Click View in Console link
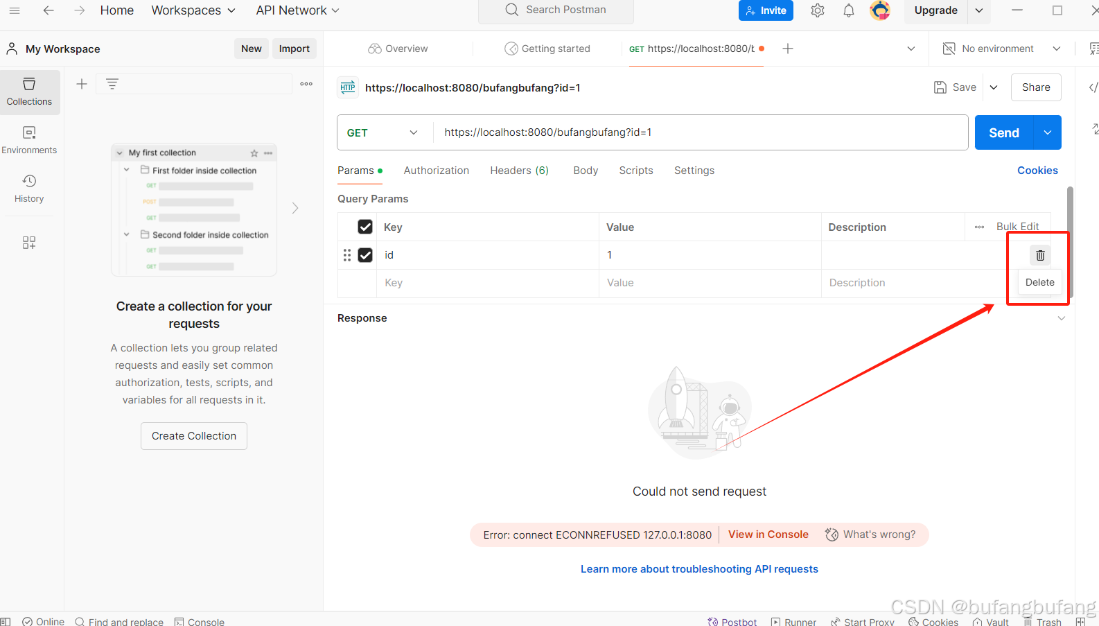 point(768,534)
